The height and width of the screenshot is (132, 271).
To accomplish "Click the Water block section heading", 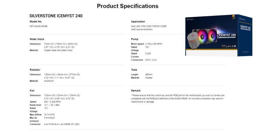I will [x=37, y=39].
